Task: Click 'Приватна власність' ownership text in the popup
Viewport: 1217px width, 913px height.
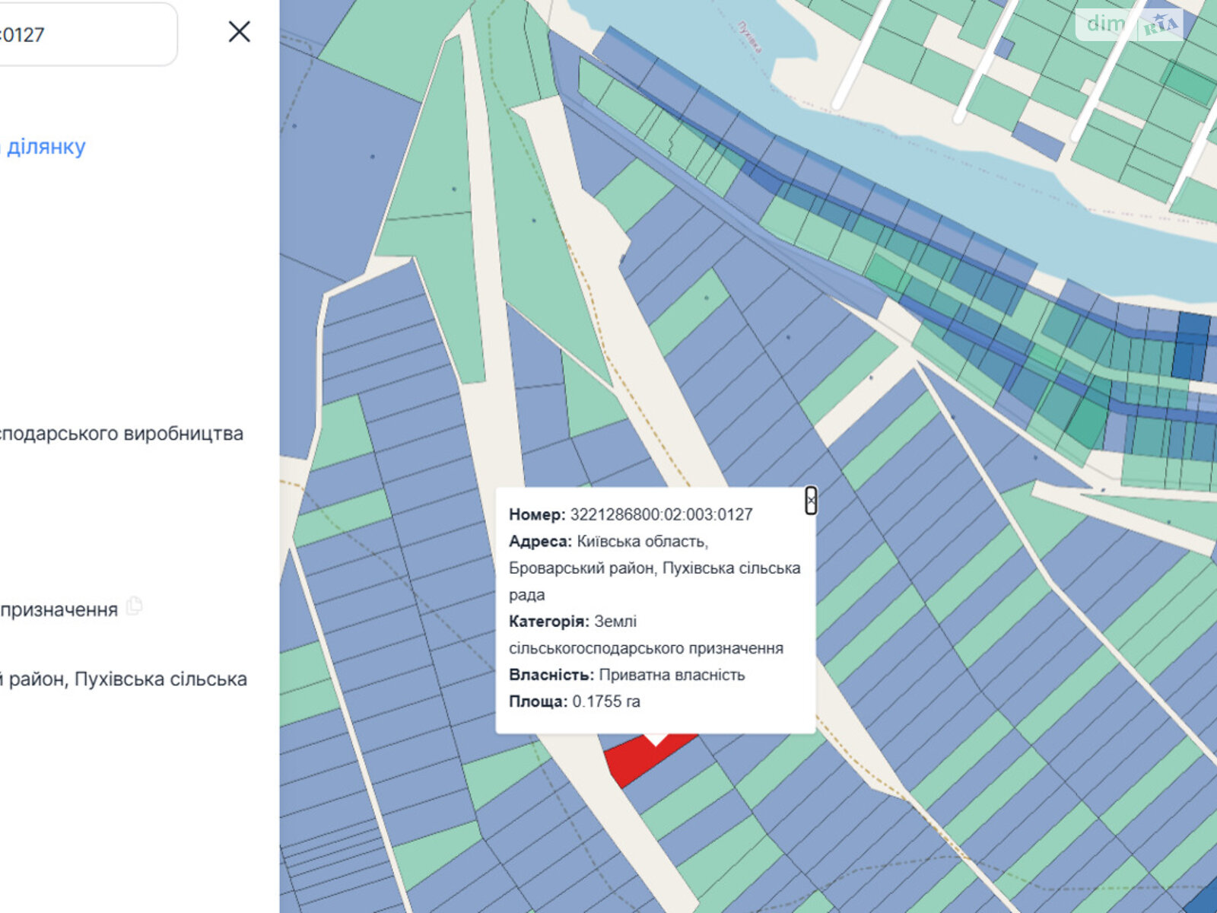Action: 672,675
